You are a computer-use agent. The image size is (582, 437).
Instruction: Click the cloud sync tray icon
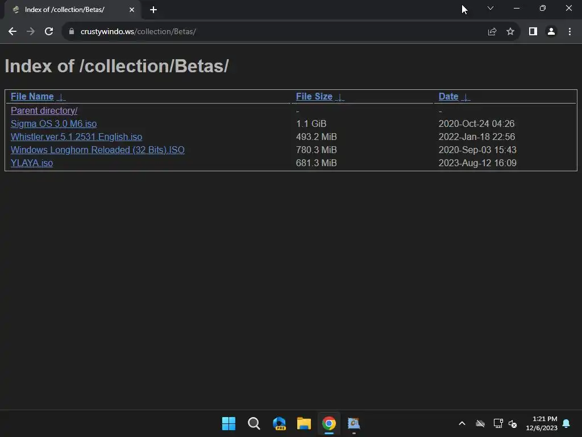[x=480, y=423]
